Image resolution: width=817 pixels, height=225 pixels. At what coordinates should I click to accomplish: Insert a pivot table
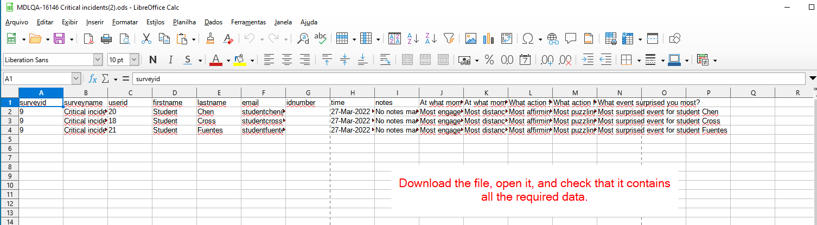tap(506, 38)
